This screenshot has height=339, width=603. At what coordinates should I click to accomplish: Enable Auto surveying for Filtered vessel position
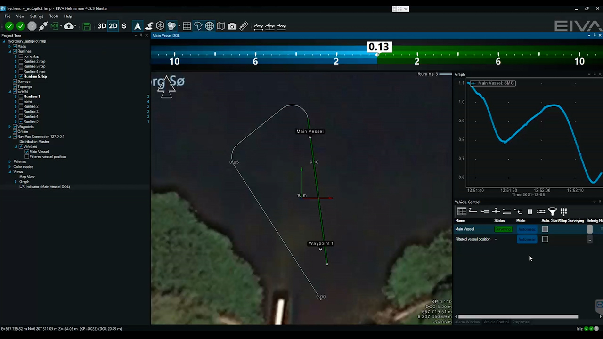click(x=545, y=239)
